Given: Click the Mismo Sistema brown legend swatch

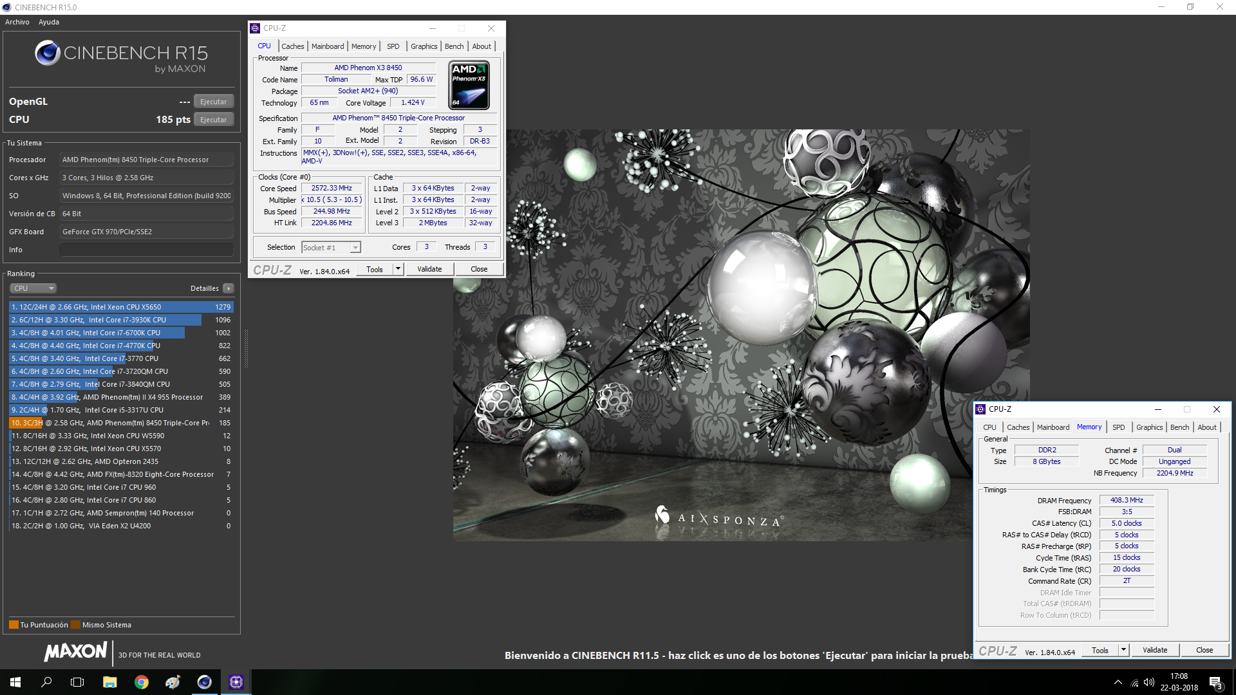Looking at the screenshot, I should coord(75,625).
